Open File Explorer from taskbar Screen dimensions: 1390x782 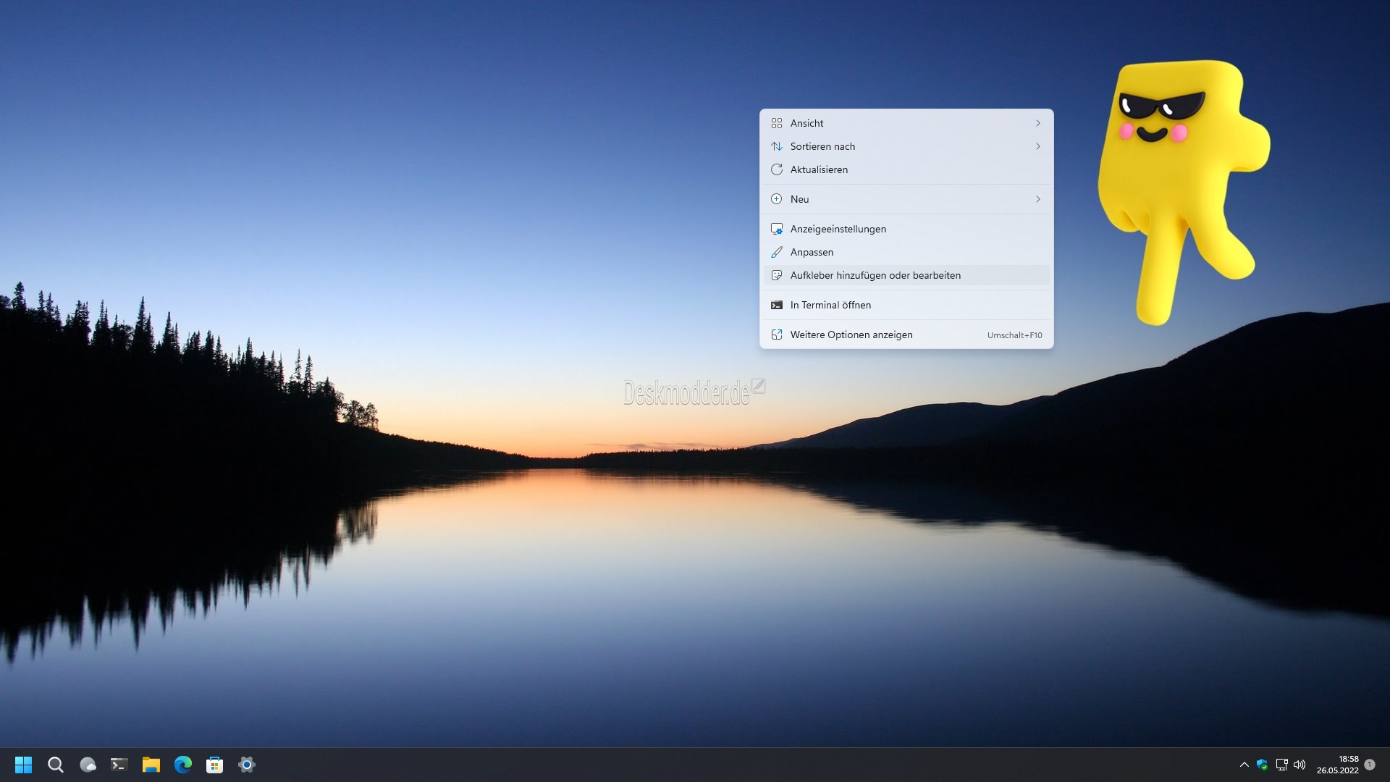tap(151, 765)
